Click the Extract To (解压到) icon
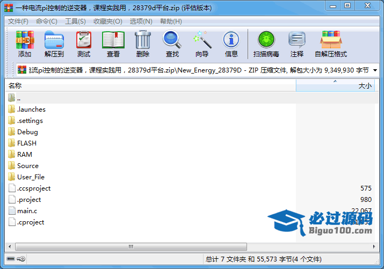This screenshot has width=384, height=269. click(54, 40)
